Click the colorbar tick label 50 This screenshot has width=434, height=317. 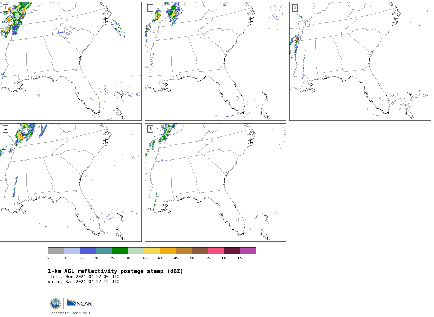[192, 258]
